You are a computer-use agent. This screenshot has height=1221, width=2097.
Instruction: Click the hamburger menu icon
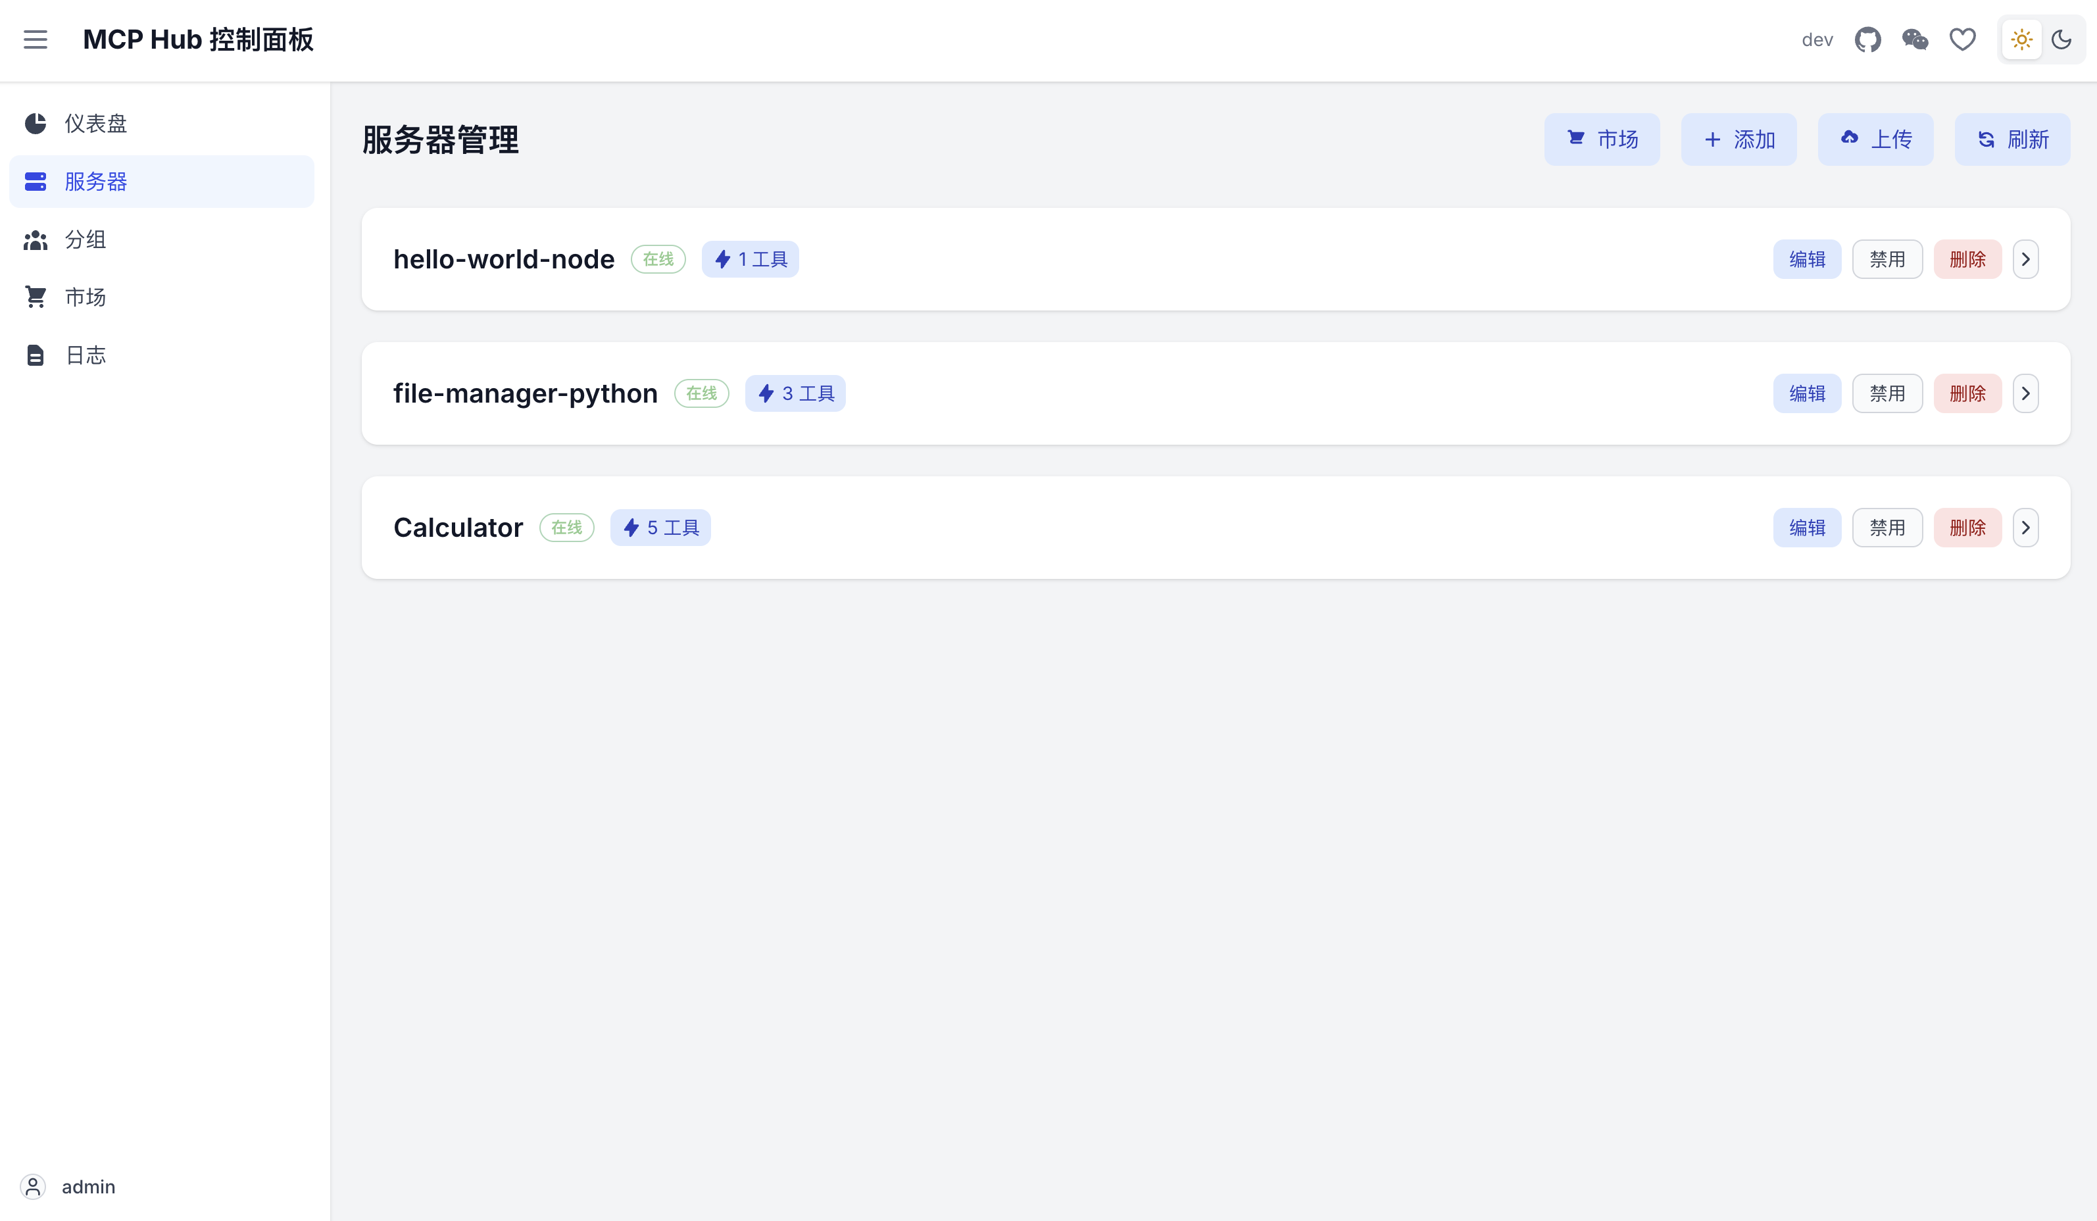coord(35,39)
